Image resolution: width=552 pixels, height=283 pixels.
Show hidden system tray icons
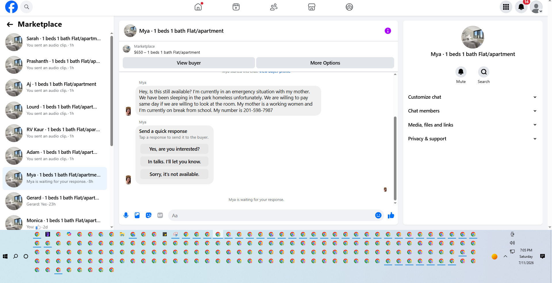tap(505, 256)
